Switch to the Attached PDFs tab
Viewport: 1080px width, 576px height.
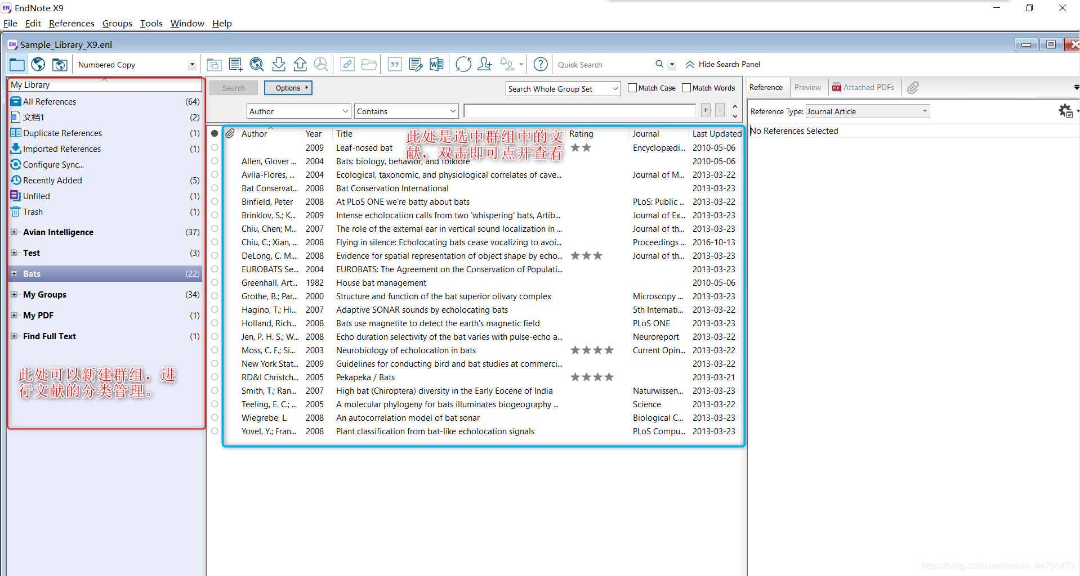863,87
